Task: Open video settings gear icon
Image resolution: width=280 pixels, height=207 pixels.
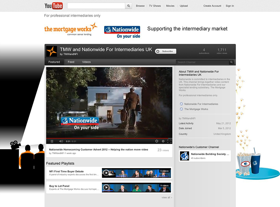Action: click(157, 141)
